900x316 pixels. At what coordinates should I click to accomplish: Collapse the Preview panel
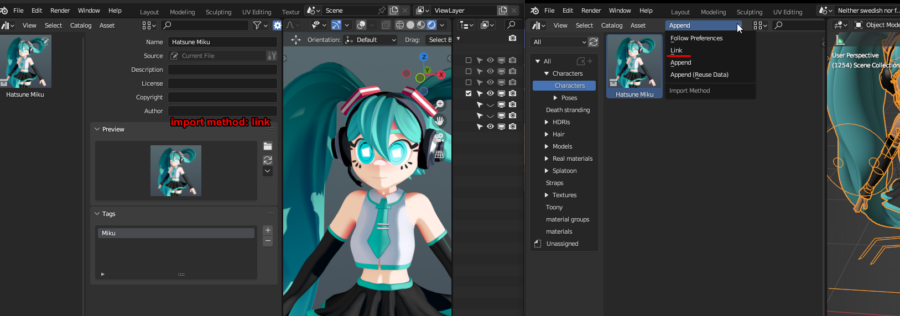tap(97, 129)
